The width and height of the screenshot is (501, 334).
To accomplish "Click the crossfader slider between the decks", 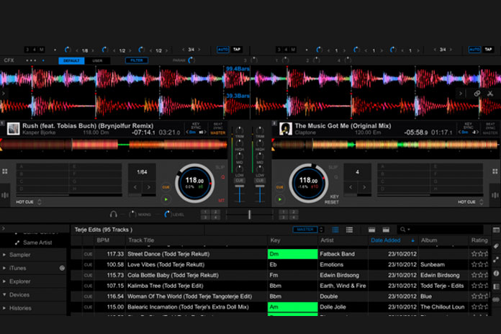I will 250,214.
